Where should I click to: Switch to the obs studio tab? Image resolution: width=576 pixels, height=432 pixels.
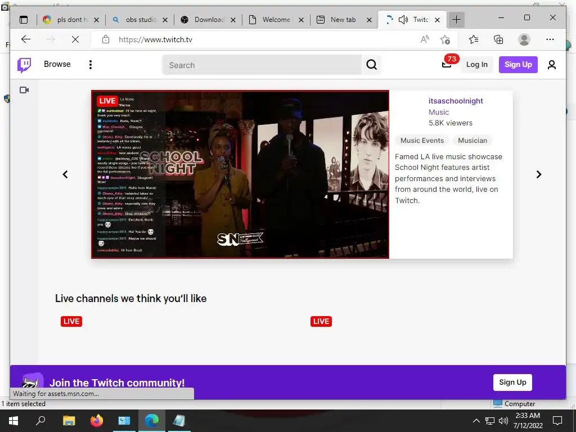coord(139,20)
